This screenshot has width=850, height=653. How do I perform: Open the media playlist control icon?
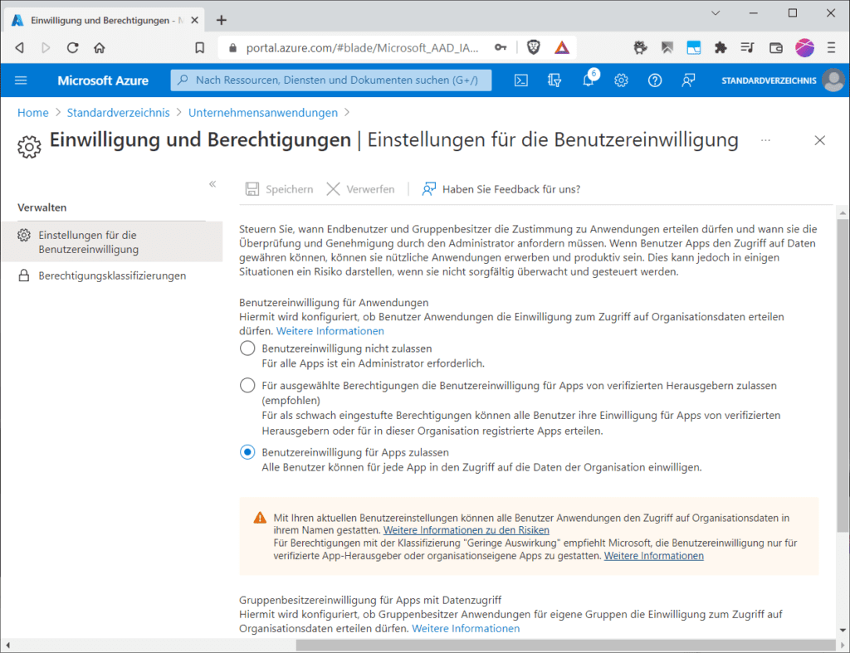[747, 47]
